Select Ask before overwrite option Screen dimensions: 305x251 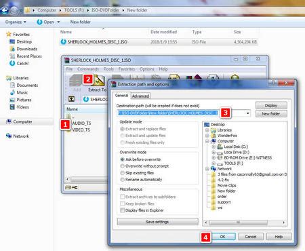pos(140,159)
